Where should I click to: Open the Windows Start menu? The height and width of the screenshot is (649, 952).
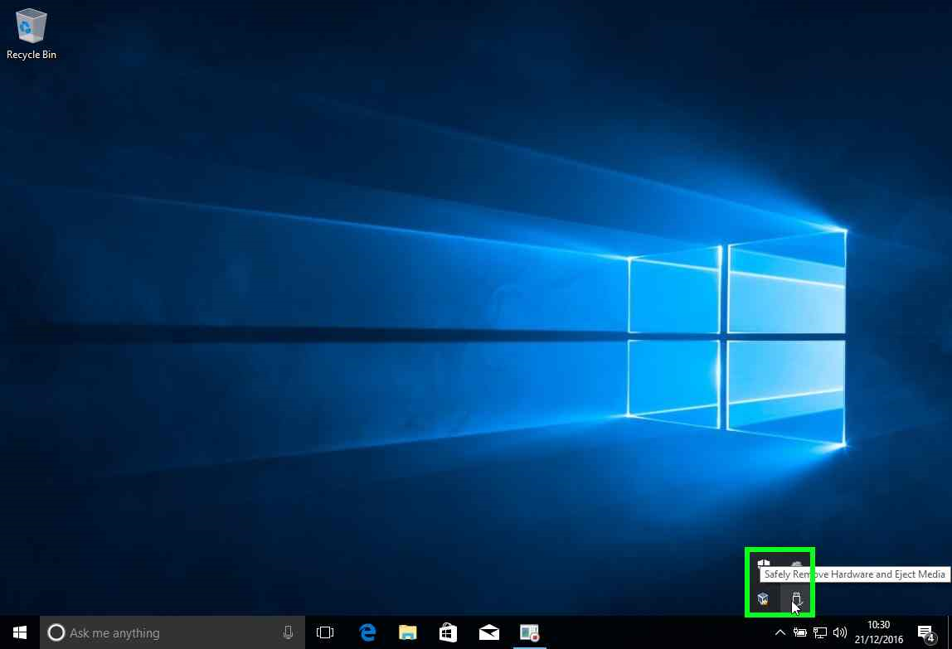(19, 632)
